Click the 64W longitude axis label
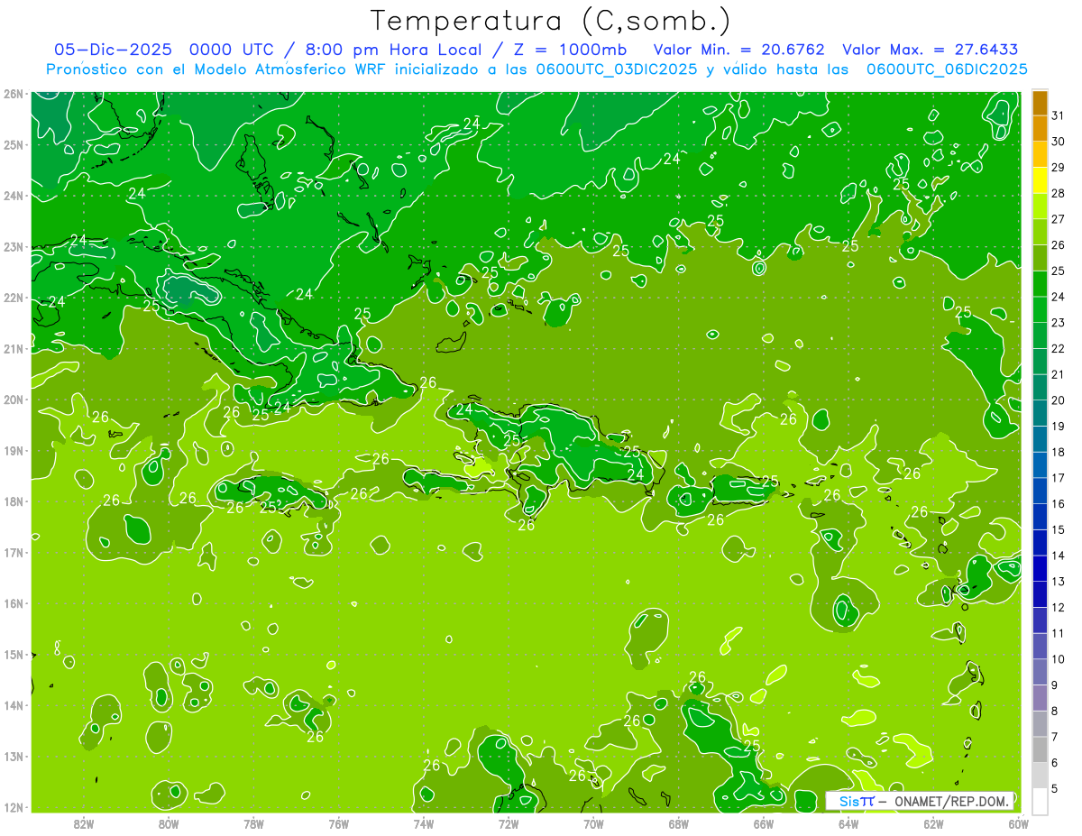The width and height of the screenshot is (1082, 836). tap(848, 822)
